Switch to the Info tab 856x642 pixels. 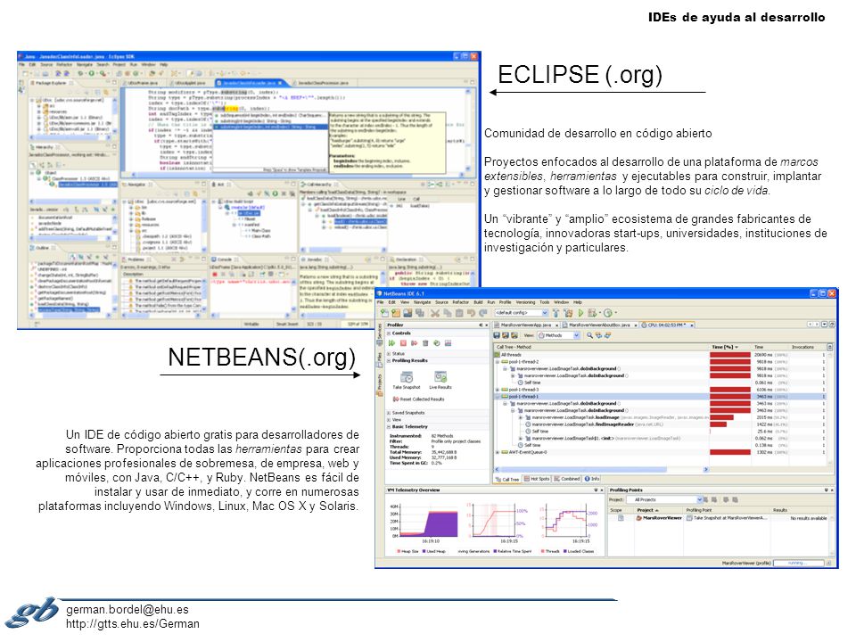[x=592, y=479]
